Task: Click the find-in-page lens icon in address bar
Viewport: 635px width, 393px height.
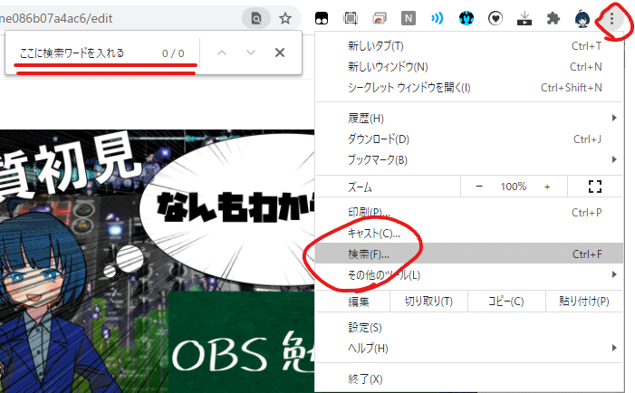Action: pyautogui.click(x=256, y=18)
